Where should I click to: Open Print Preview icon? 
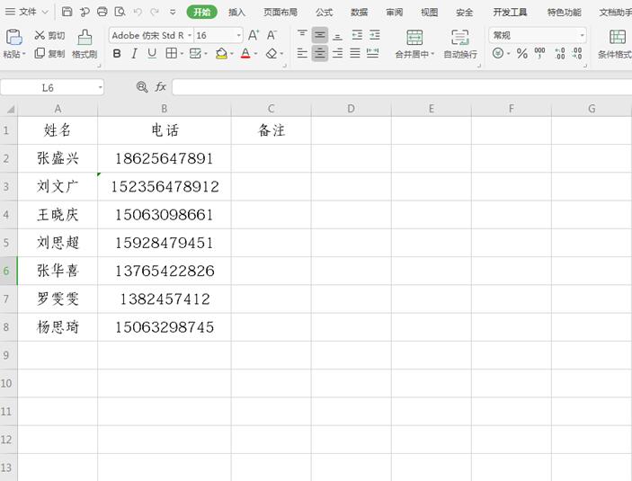click(x=120, y=12)
